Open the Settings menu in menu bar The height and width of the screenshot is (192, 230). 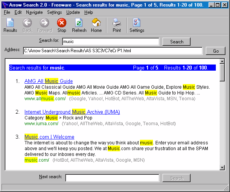[54, 12]
